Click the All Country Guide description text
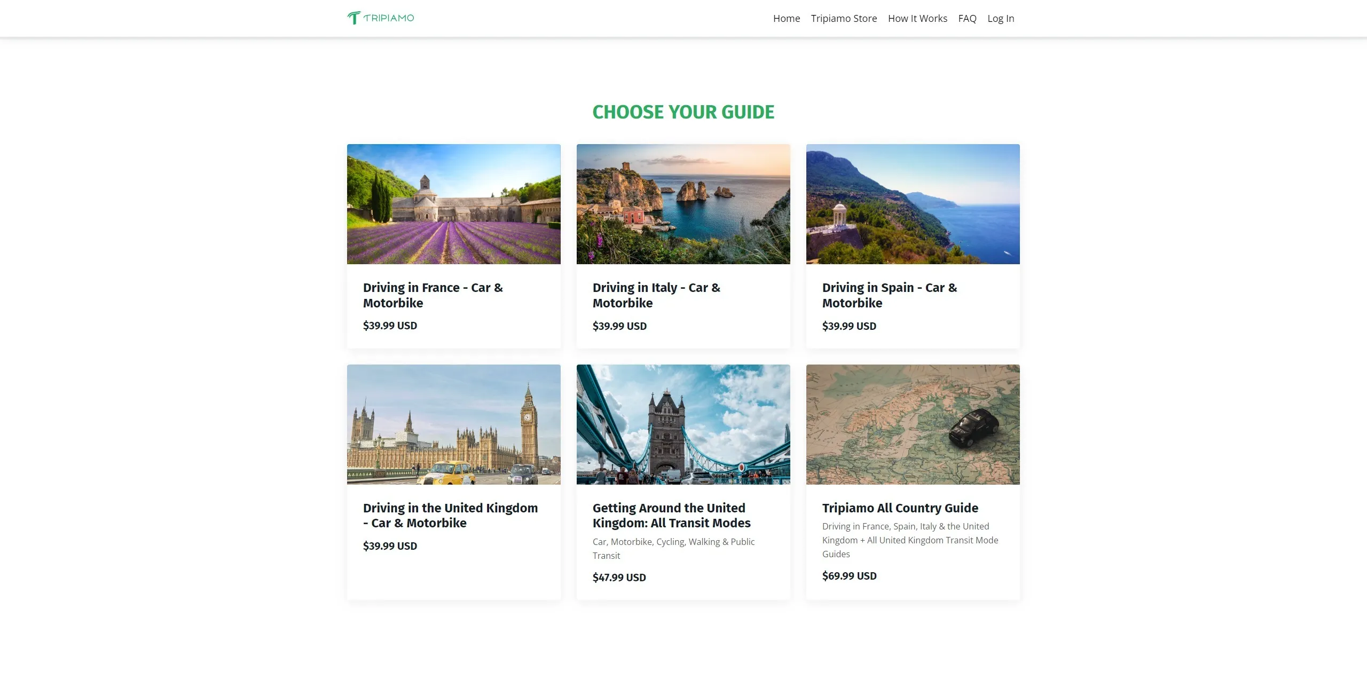This screenshot has height=688, width=1367. [x=910, y=540]
